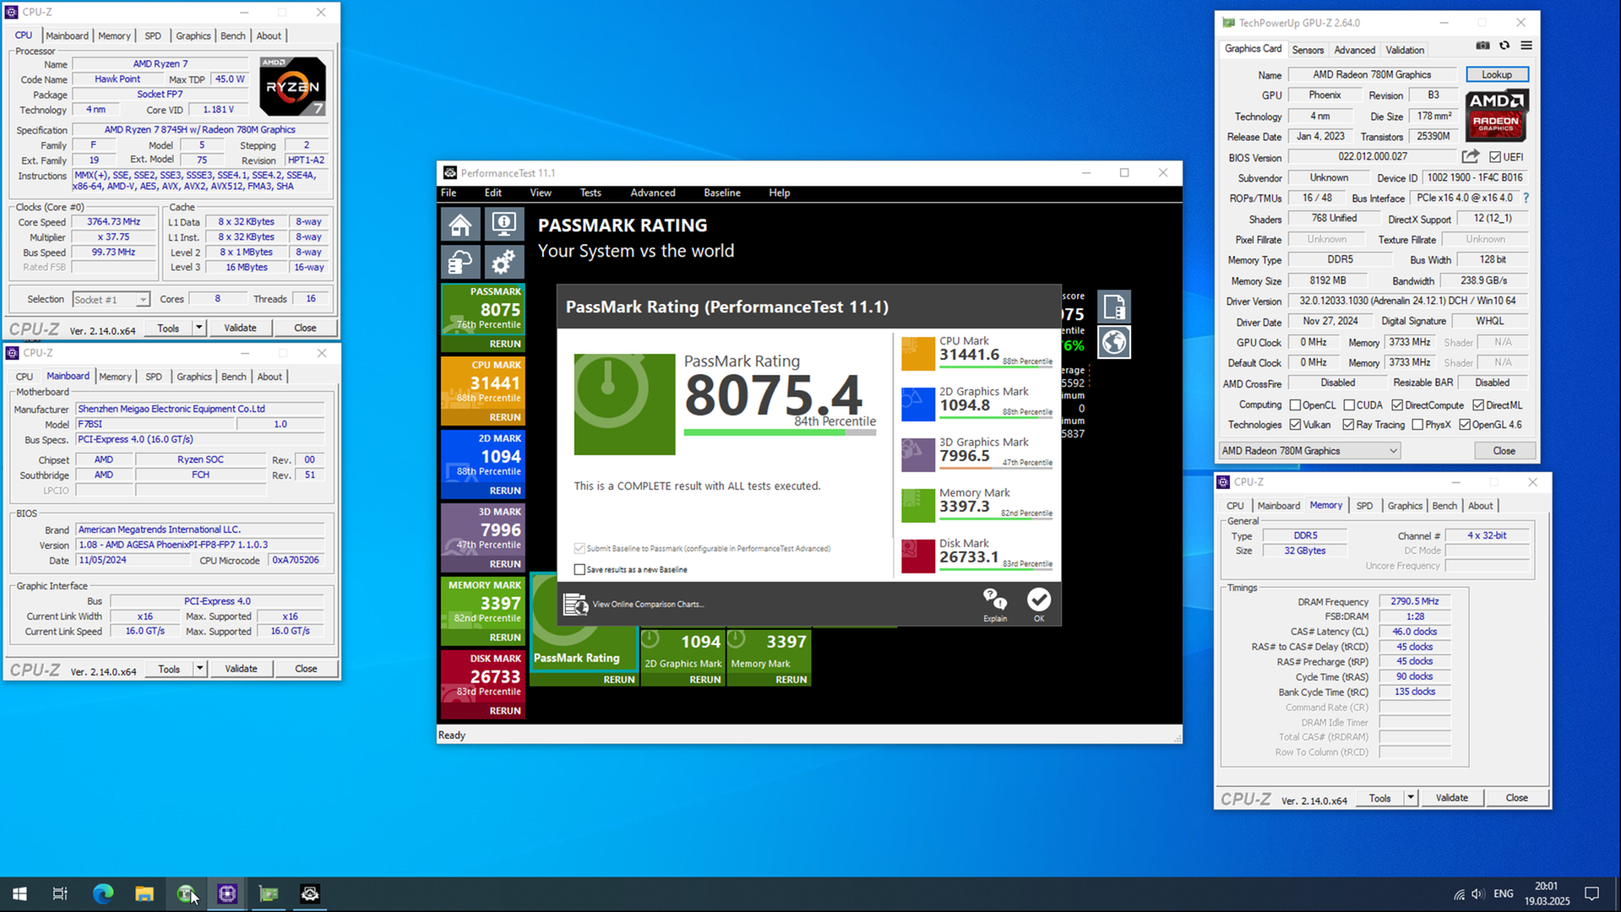Click the GPU-Z refresh icon
The image size is (1621, 912).
(x=1504, y=46)
